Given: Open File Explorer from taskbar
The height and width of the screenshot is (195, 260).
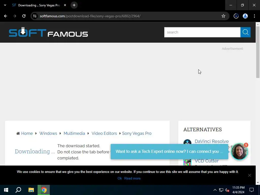Looking at the screenshot, I should pyautogui.click(x=31, y=190).
